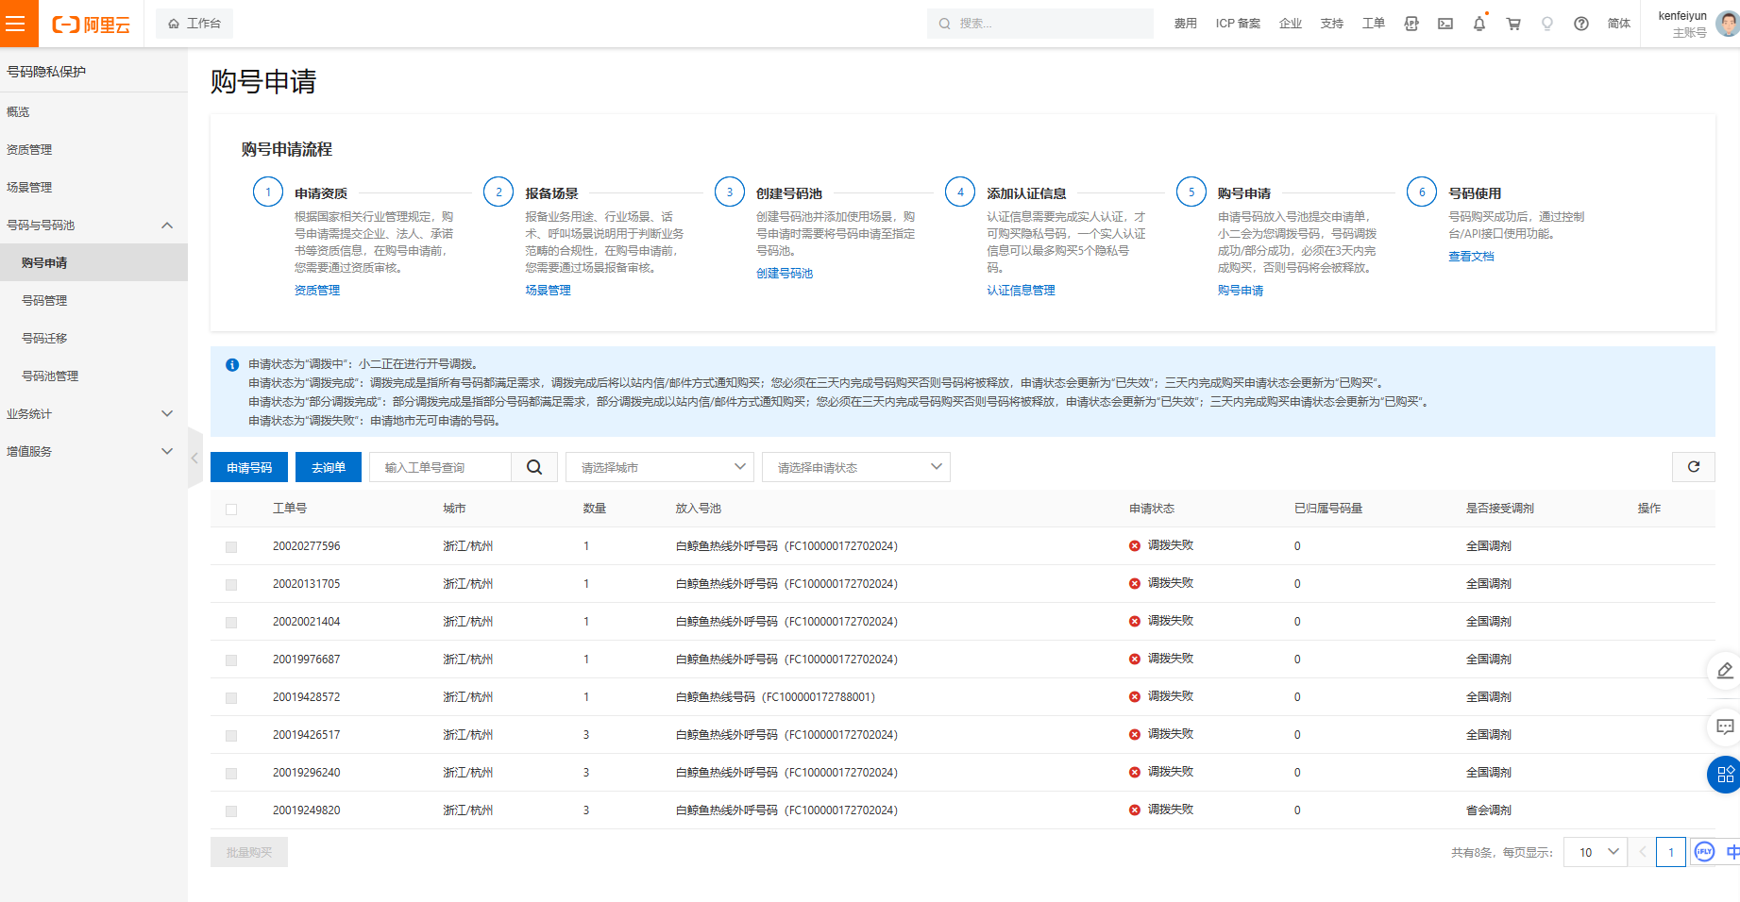Open the Cloud Shell terminal icon

coord(1445,24)
